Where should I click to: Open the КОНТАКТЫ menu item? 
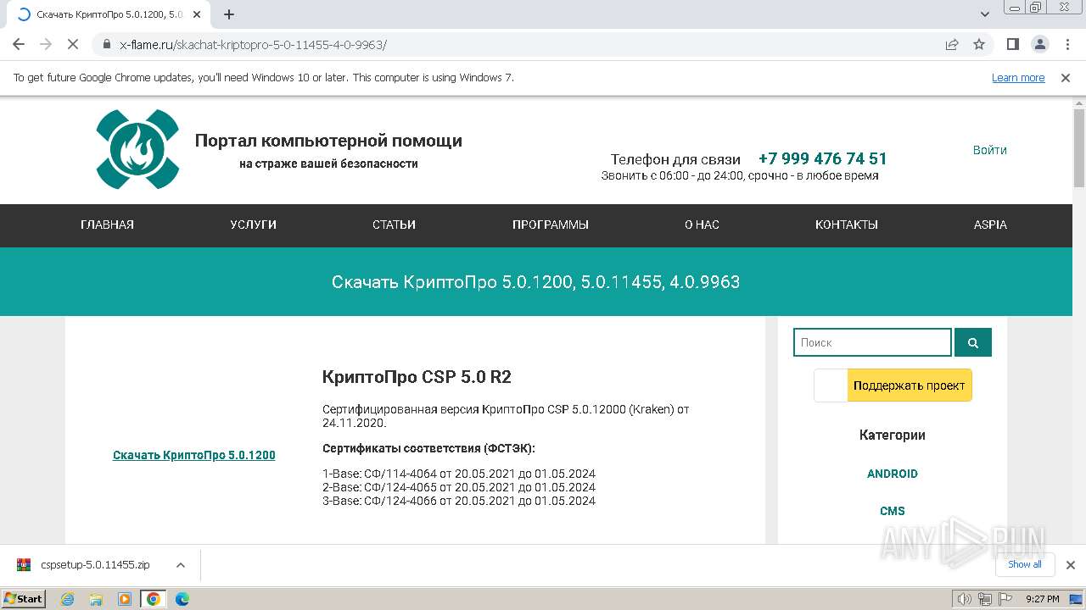click(847, 225)
